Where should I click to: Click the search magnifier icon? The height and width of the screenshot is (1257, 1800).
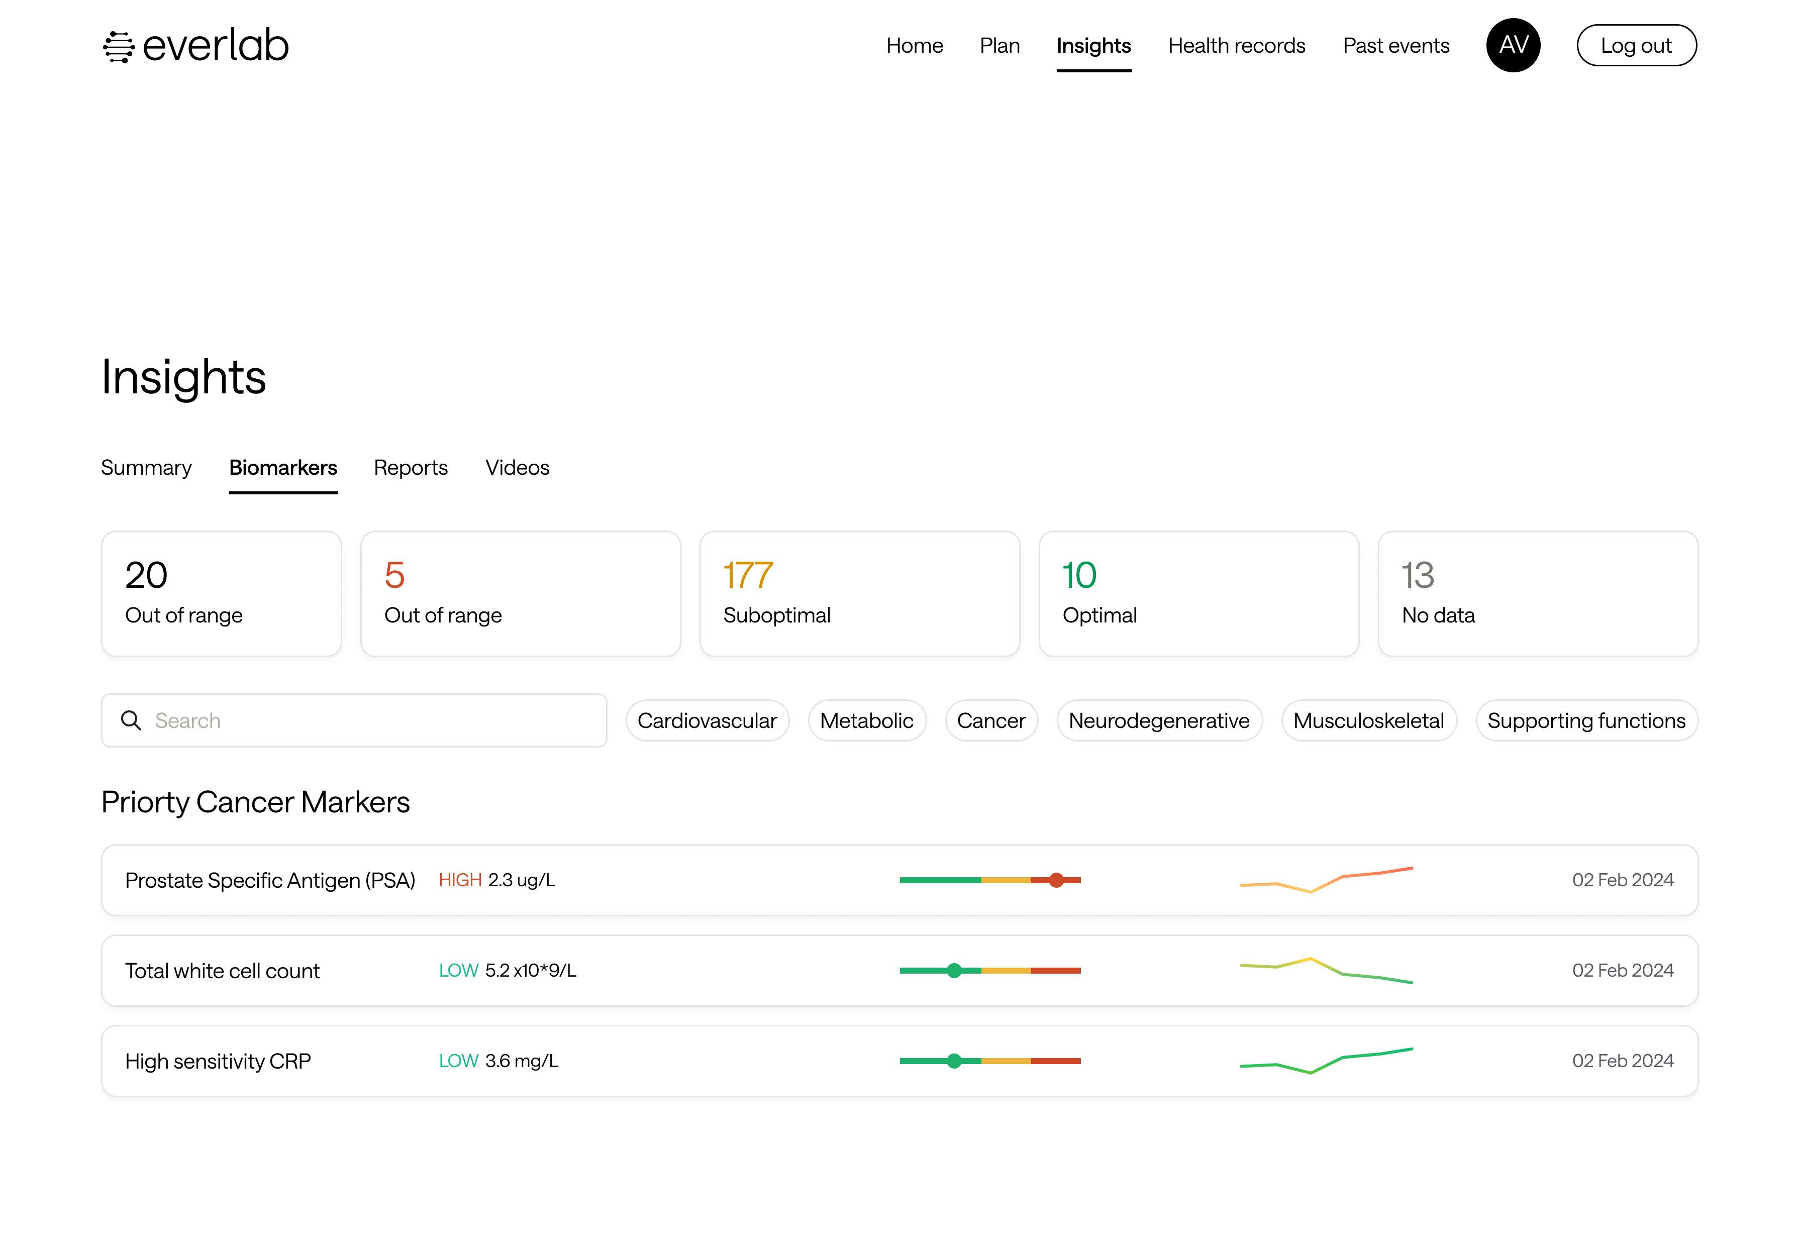click(131, 720)
